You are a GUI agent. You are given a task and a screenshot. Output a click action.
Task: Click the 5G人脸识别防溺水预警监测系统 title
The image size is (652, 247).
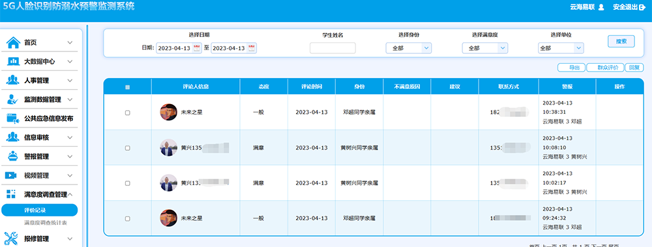coord(69,6)
